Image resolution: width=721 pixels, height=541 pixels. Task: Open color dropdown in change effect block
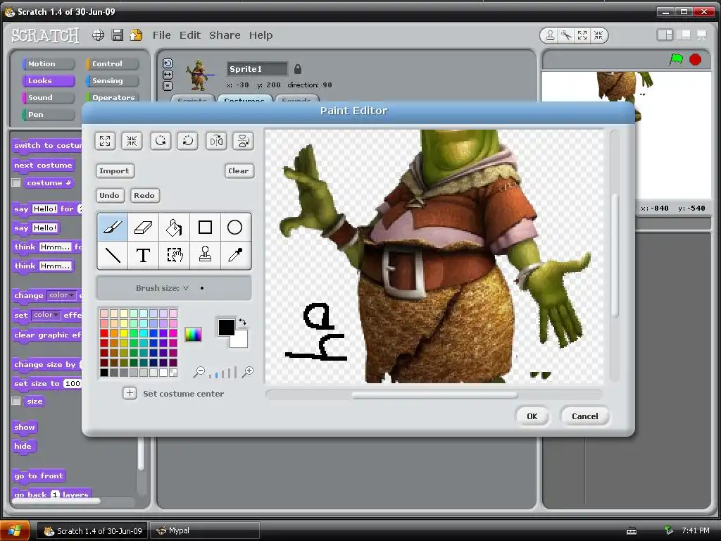[x=62, y=295]
